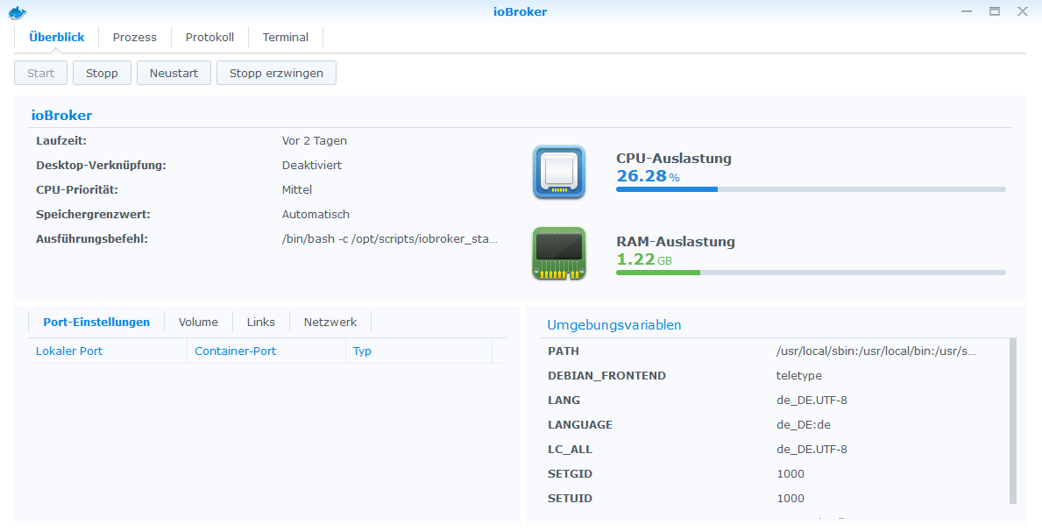This screenshot has height=532, width=1042.
Task: Click the RAM-Auslastung progress bar
Action: tap(811, 273)
